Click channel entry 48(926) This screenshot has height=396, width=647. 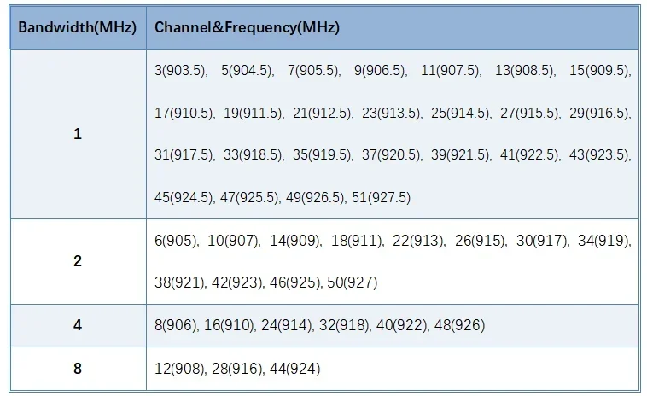pyautogui.click(x=459, y=325)
